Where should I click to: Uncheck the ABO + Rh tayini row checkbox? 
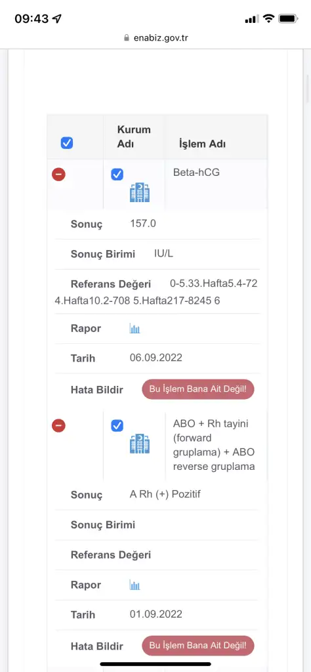[117, 425]
